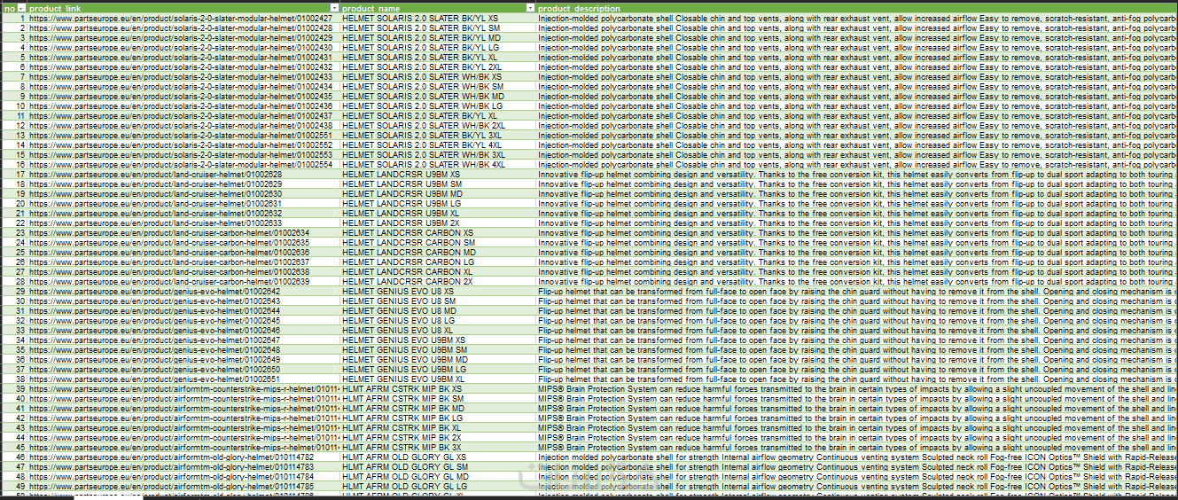Select cell HELMET GENIUS EVO U9BM XS
Screen dimensions: 1178x500
[438, 340]
